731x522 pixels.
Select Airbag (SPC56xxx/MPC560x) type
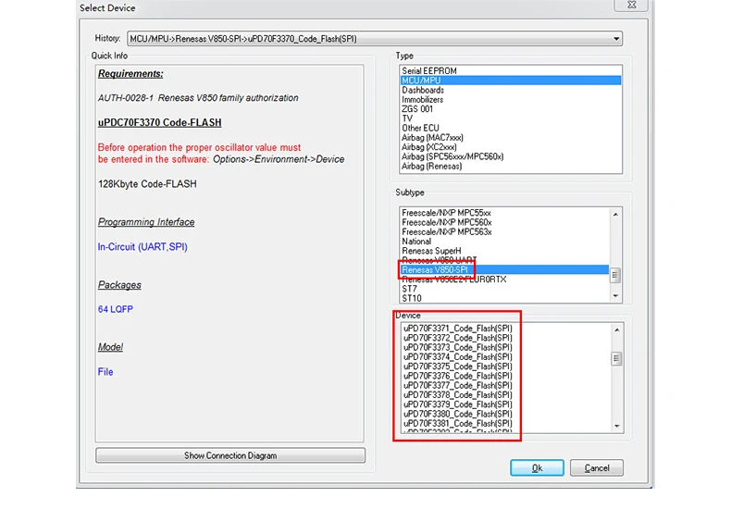click(511, 156)
